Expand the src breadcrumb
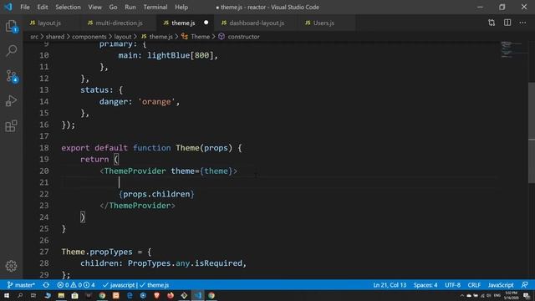The width and height of the screenshot is (535, 301). tap(34, 37)
